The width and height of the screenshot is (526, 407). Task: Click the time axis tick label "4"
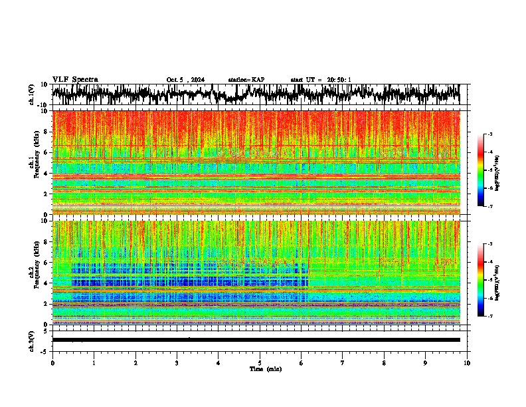coord(218,363)
